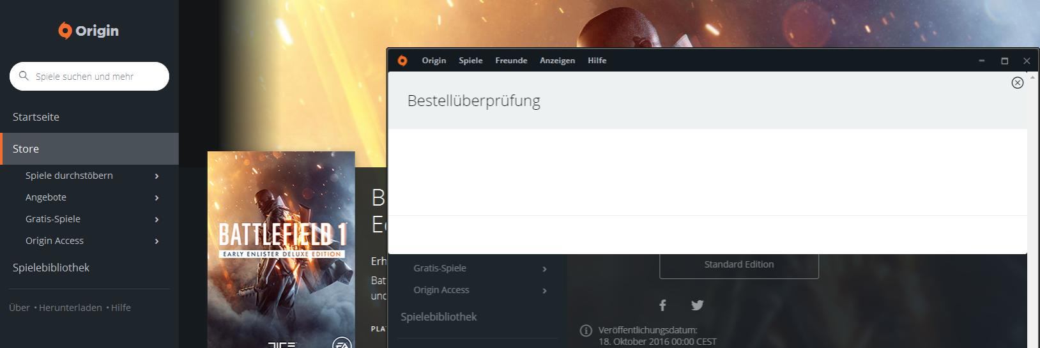Image resolution: width=1040 pixels, height=348 pixels.
Task: Click the Spiele suchen und mehr search field
Action: pos(89,77)
